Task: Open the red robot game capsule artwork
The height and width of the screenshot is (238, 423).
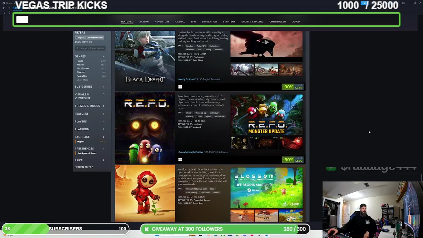Action: tap(145, 193)
